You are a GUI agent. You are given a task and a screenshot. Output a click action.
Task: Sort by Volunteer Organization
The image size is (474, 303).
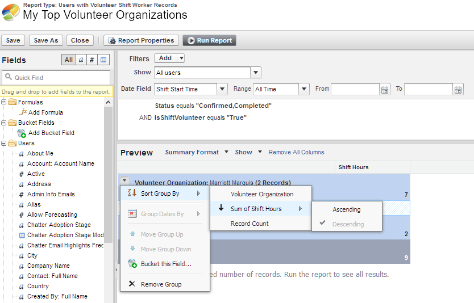pos(260,195)
